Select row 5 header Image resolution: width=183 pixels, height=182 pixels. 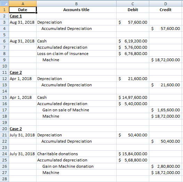point(4,35)
